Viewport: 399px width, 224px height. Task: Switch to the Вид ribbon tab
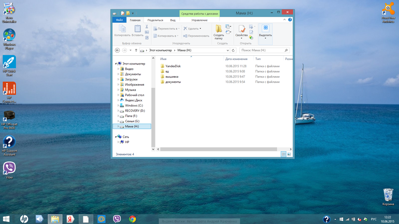tap(173, 20)
